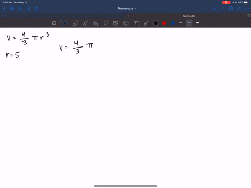The width and height of the screenshot is (251, 188).
Task: Select the medium stroke width
Action: [189, 23]
